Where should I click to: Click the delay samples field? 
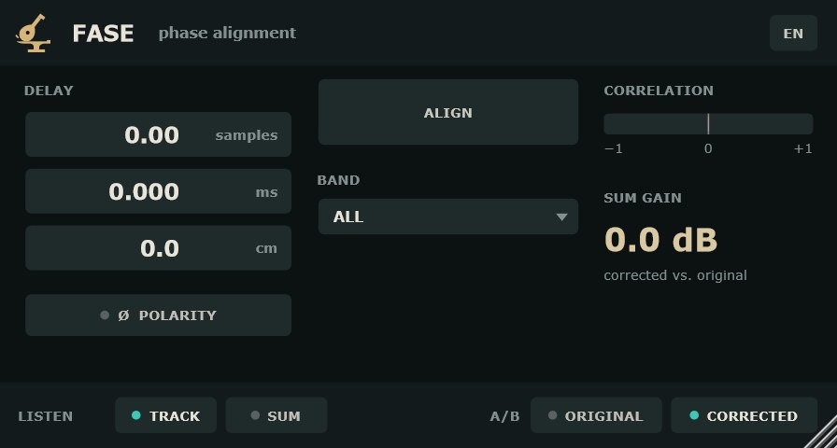coord(158,134)
